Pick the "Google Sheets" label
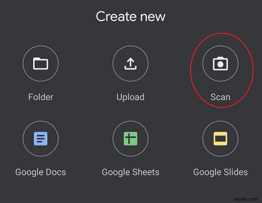 point(131,173)
